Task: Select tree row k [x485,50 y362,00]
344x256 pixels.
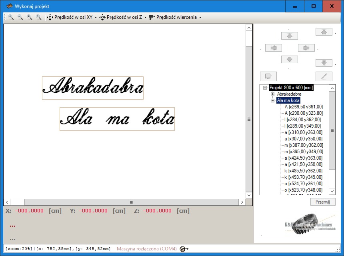Action: (x=304, y=171)
